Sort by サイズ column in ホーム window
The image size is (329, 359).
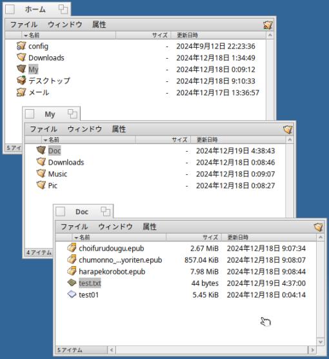(143, 36)
